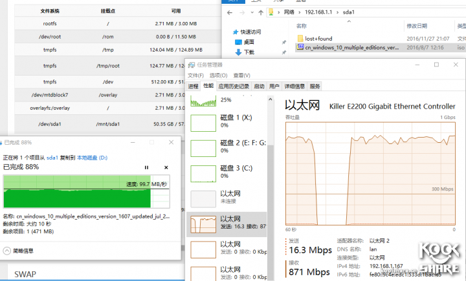Open Task Manager View (查看) menu
The image size is (466, 281).
point(241,76)
